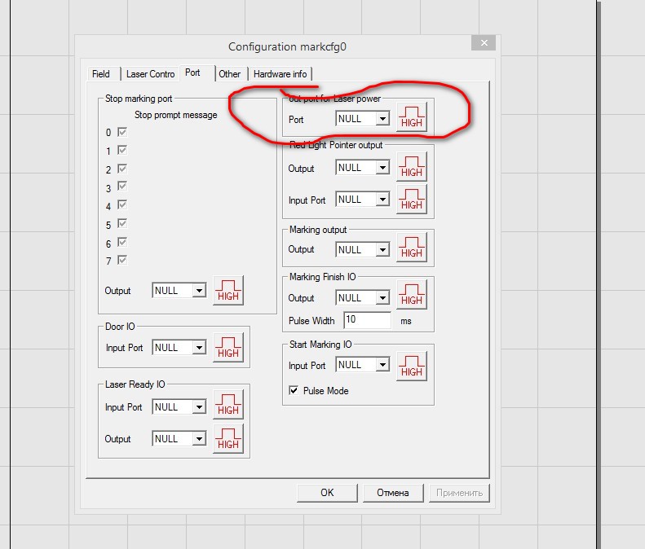This screenshot has height=549, width=645.
Task: Open the Hardware info tab
Action: point(280,74)
